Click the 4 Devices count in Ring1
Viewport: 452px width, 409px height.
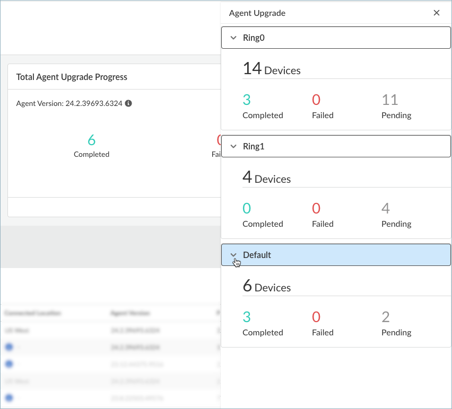click(267, 177)
